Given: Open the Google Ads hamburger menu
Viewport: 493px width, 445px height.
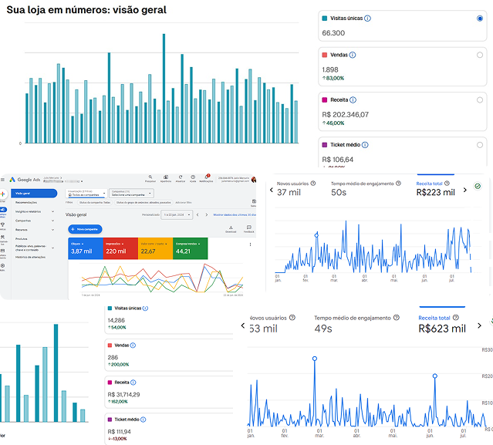Looking at the screenshot, I should tap(3, 179).
